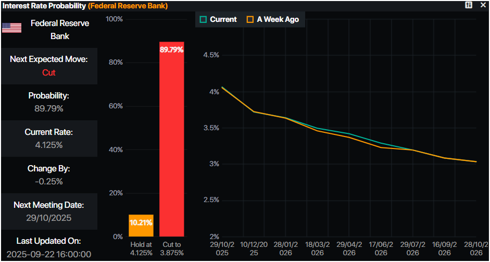Click the Probability 89.79% value in sidebar
This screenshot has width=490, height=262.
pos(49,109)
